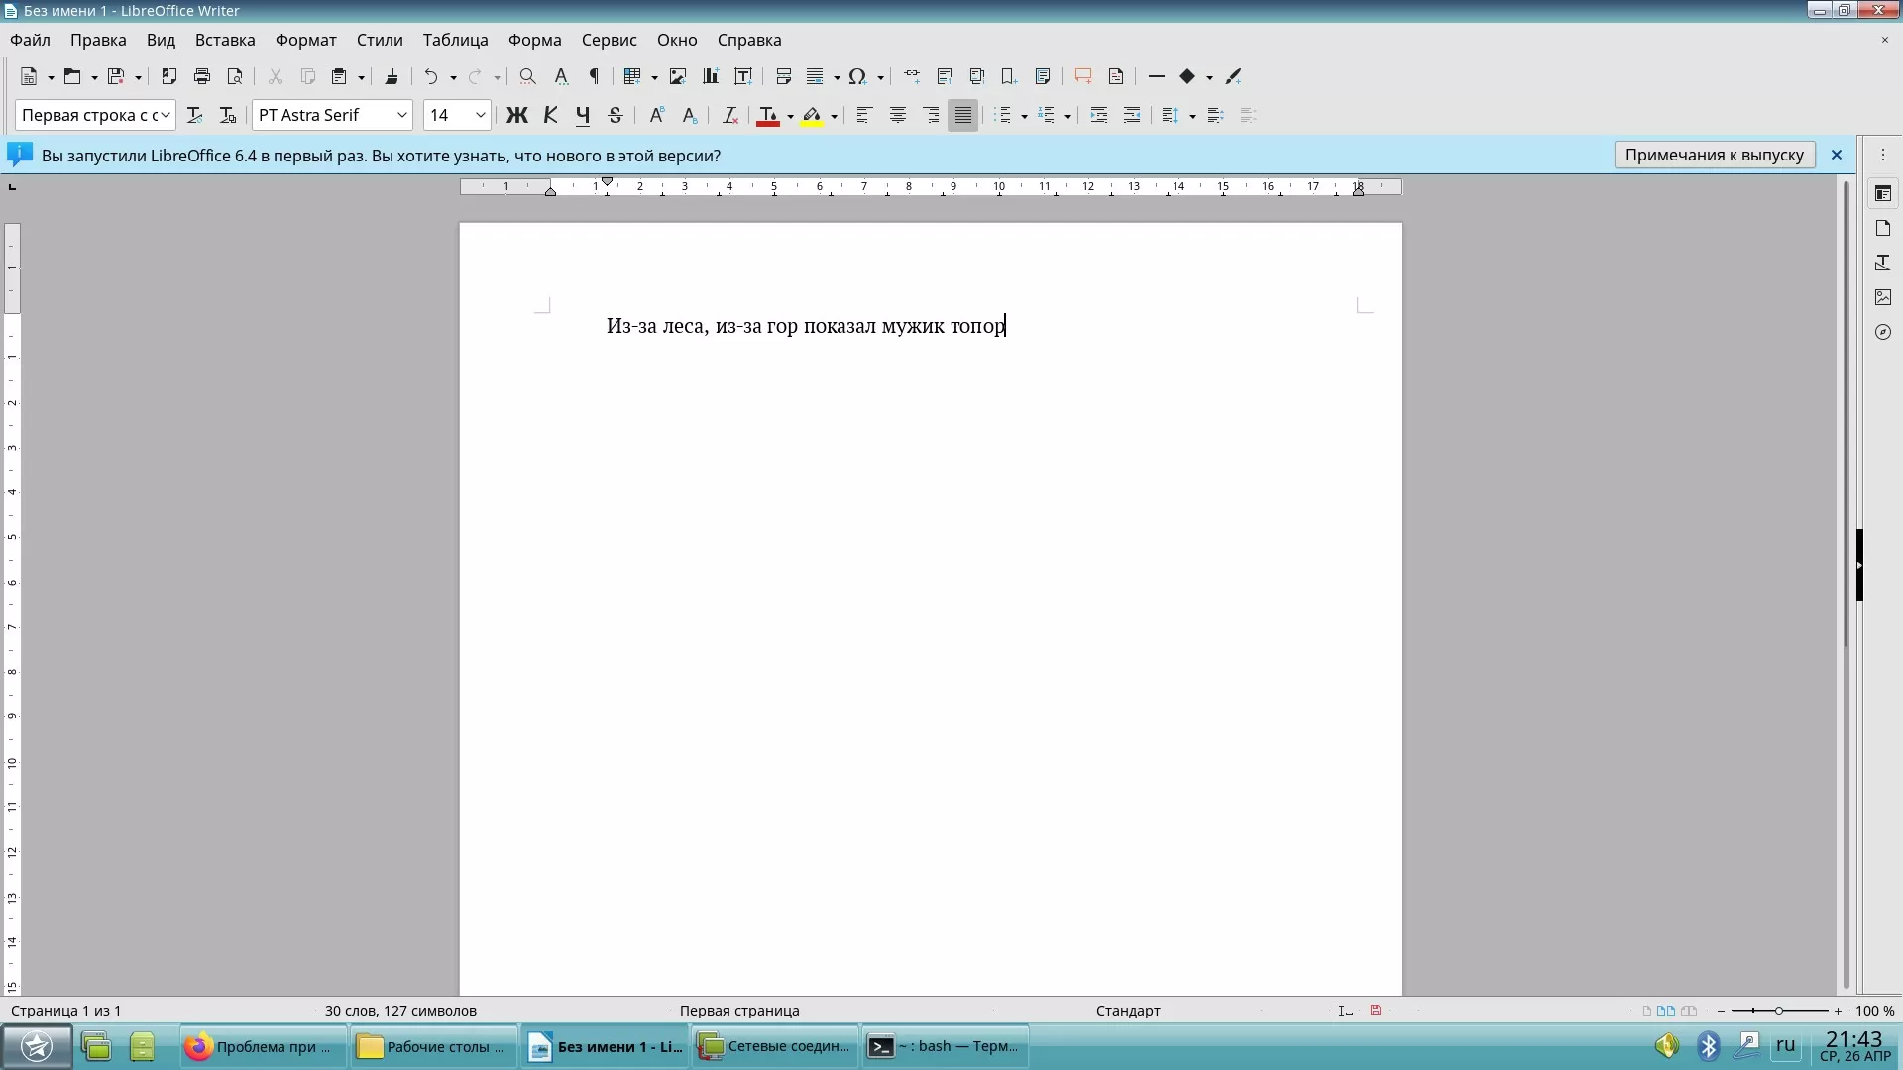Enable center text alignment
The width and height of the screenshot is (1903, 1070).
click(x=897, y=116)
